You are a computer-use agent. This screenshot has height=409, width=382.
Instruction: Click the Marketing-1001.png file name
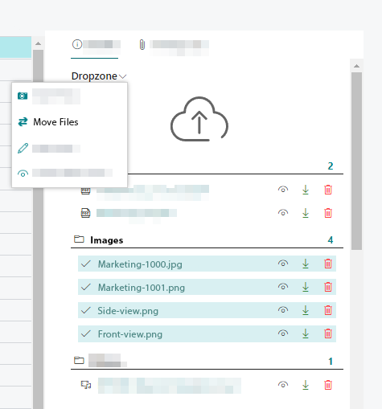coord(142,288)
